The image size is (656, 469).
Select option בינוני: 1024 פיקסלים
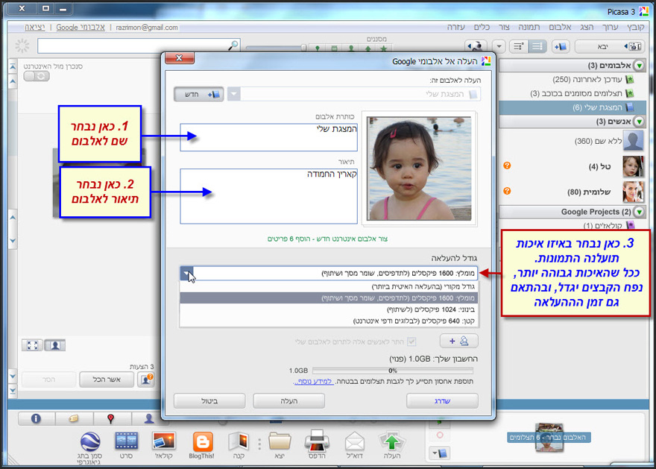tap(329, 309)
